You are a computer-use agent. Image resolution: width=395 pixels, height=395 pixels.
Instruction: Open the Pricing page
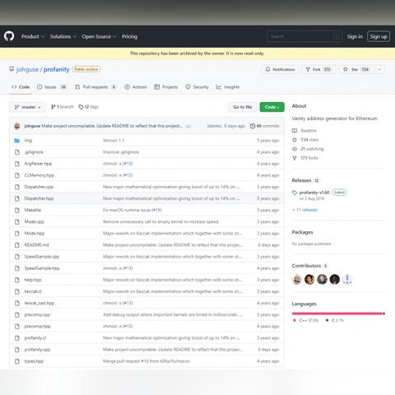pos(129,36)
